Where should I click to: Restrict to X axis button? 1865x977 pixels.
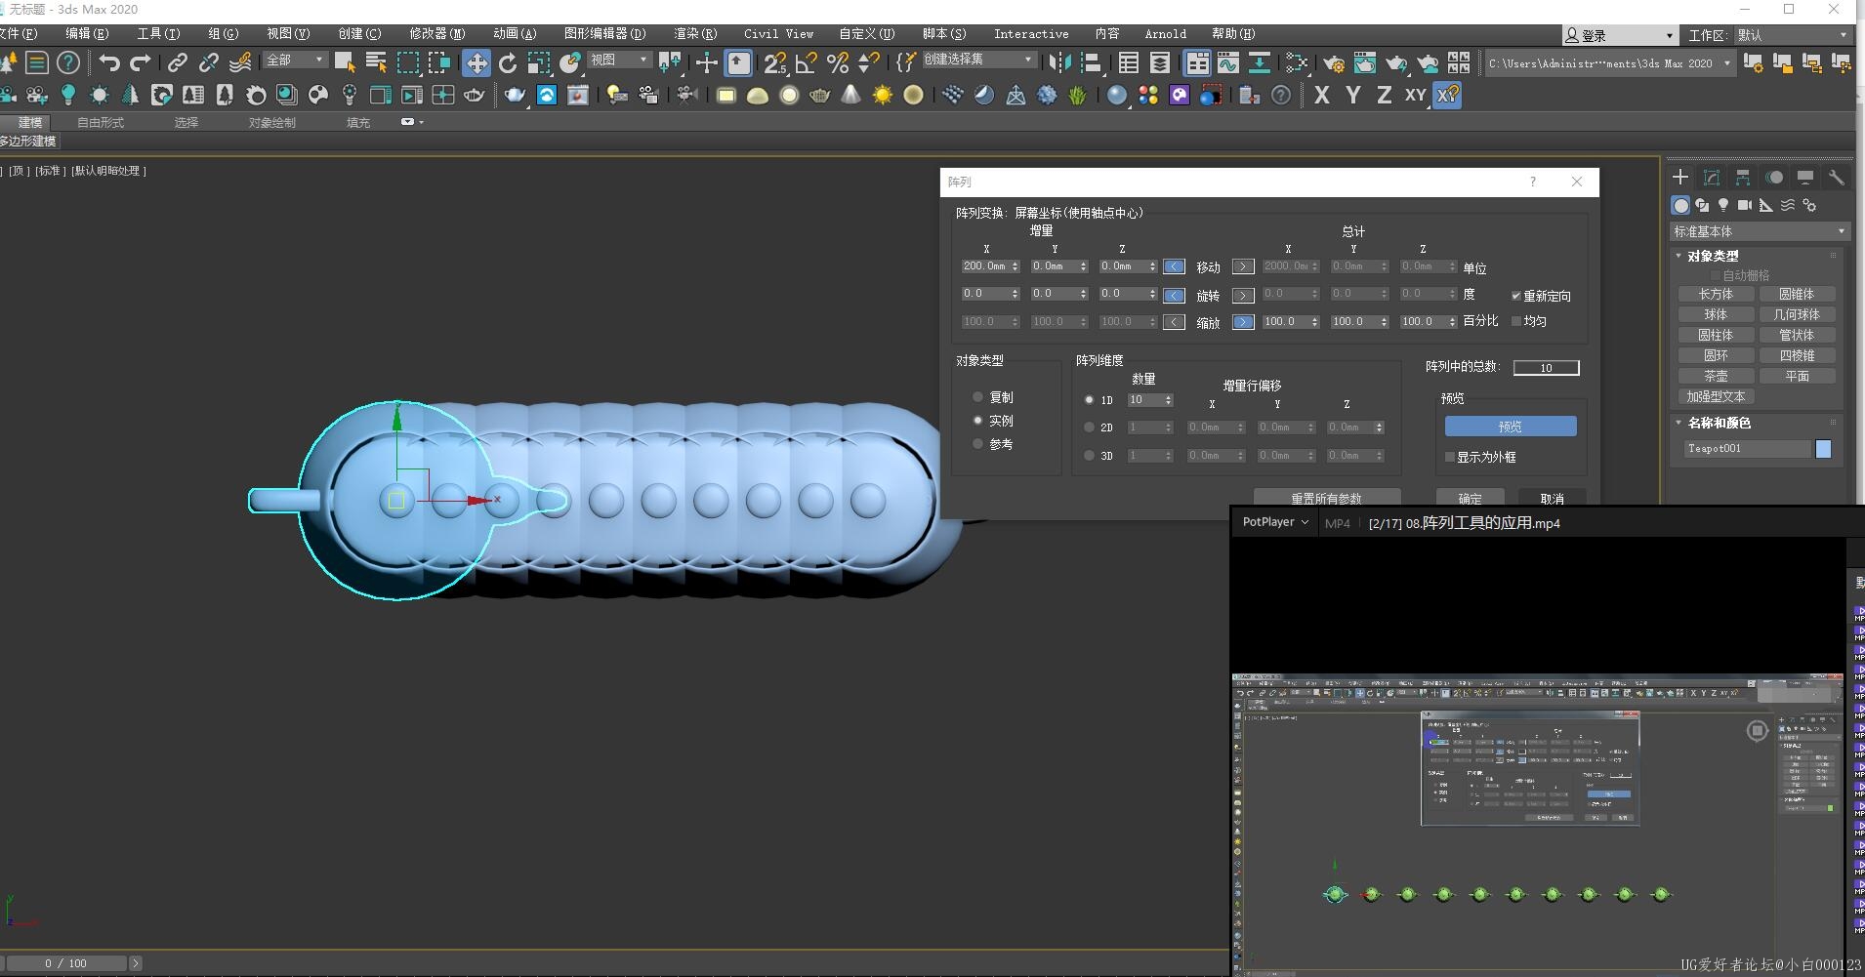tap(1322, 95)
